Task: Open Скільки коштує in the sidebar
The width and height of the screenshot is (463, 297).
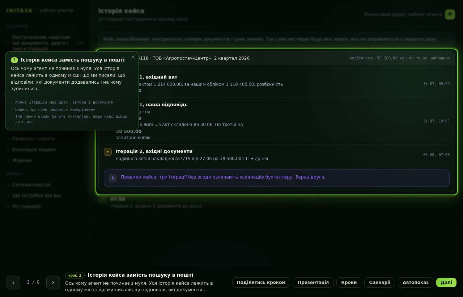Action: [31, 184]
